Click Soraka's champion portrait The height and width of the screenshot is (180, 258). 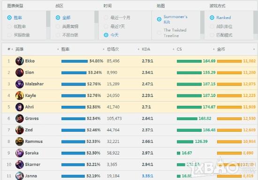click(20, 153)
